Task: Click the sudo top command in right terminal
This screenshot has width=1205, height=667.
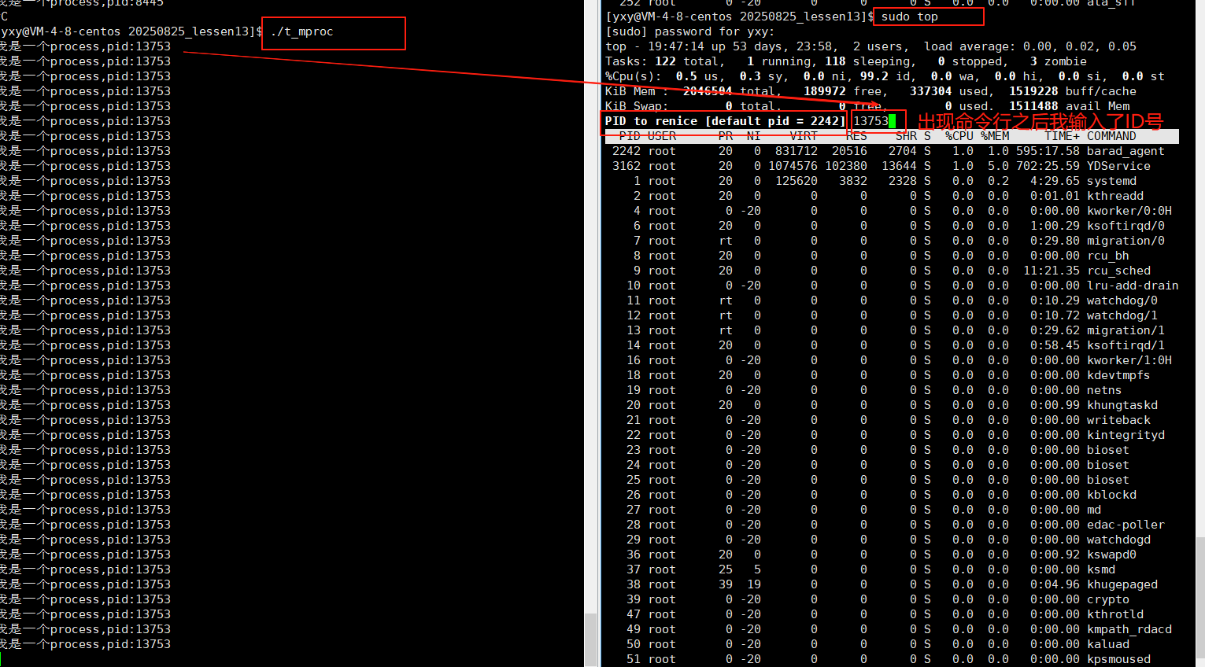Action: click(x=909, y=17)
